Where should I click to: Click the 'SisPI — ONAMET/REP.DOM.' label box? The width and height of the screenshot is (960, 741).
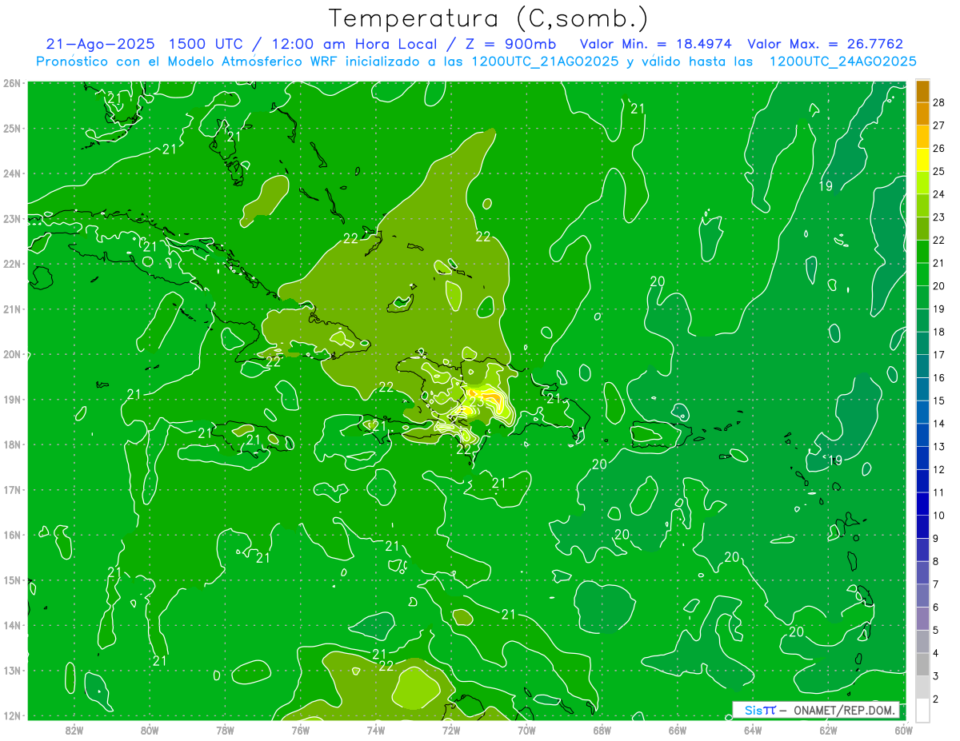816,710
